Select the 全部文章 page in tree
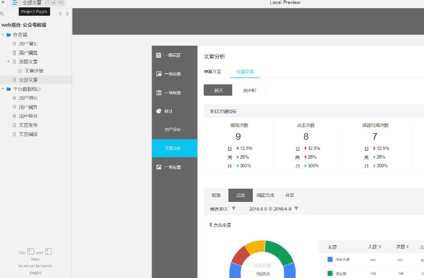The height and width of the screenshot is (278, 424). click(x=28, y=80)
